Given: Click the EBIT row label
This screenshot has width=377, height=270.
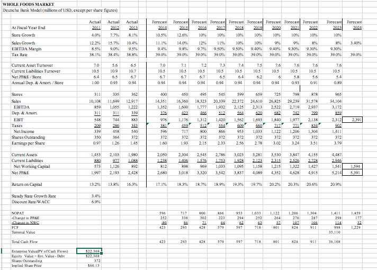Looking at the screenshot, I should [x=19, y=120].
